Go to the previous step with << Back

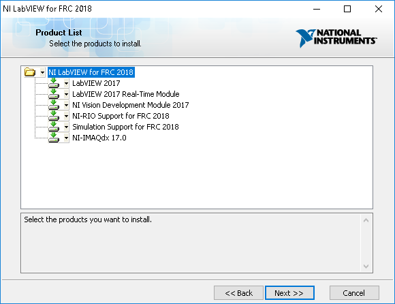coord(238,293)
